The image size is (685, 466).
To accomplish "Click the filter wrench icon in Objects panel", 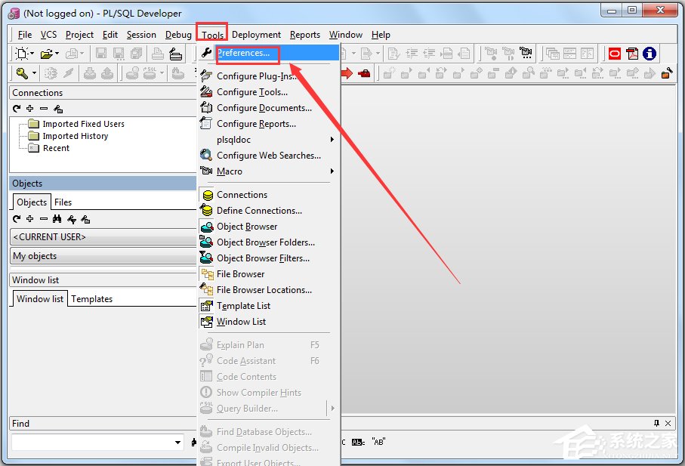I will pos(72,219).
